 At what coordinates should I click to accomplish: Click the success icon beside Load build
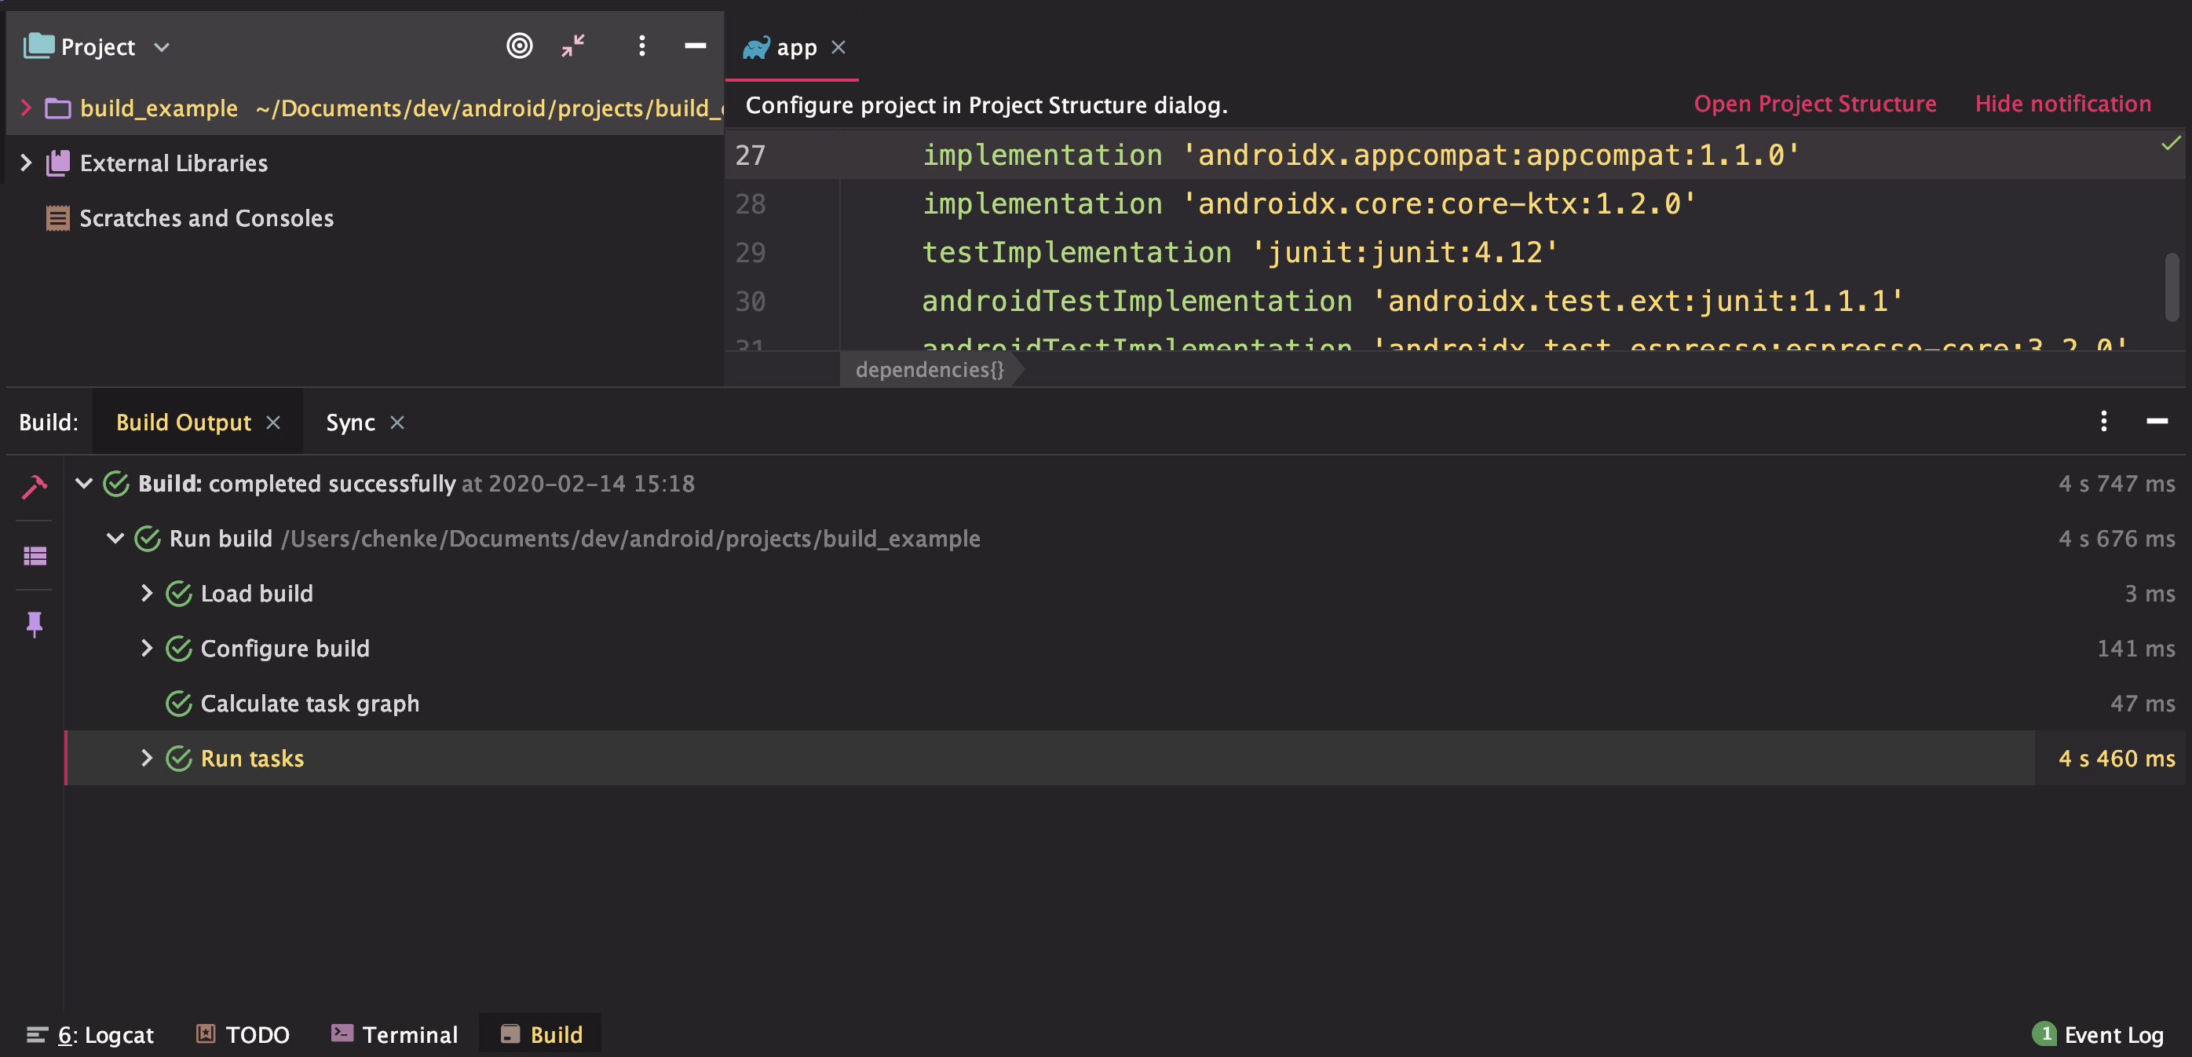coord(179,593)
